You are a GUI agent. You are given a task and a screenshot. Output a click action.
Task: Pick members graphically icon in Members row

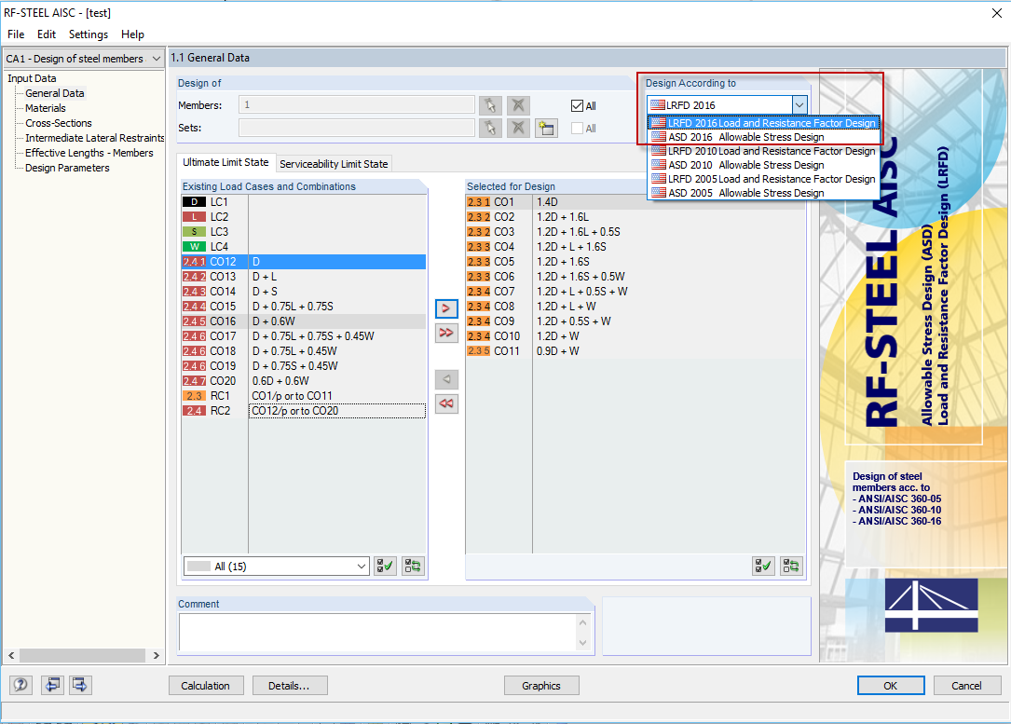490,105
